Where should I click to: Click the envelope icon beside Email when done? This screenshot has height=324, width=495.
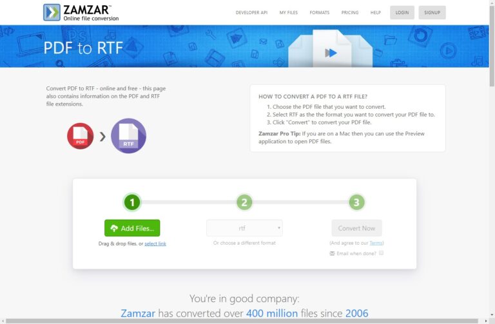coord(332,253)
